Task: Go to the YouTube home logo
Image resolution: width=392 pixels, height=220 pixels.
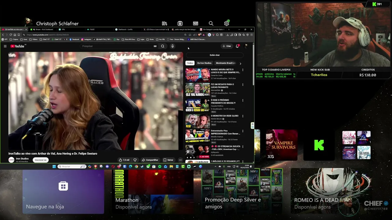Action: [17, 46]
